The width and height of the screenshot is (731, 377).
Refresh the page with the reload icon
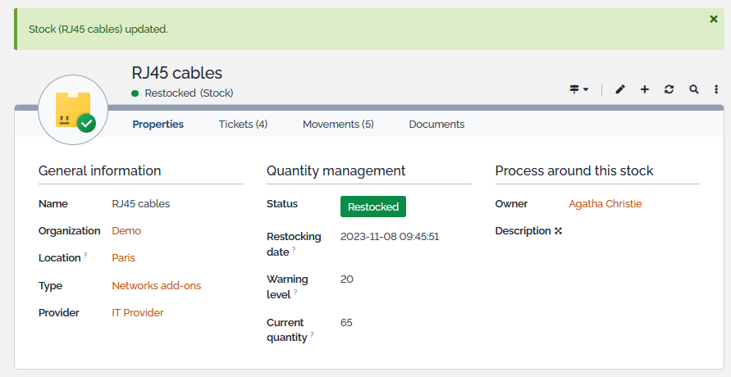click(669, 89)
